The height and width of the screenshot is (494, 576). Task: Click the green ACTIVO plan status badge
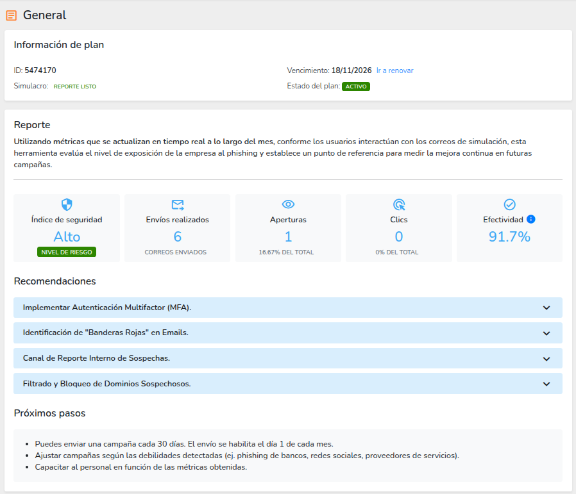[x=356, y=86]
